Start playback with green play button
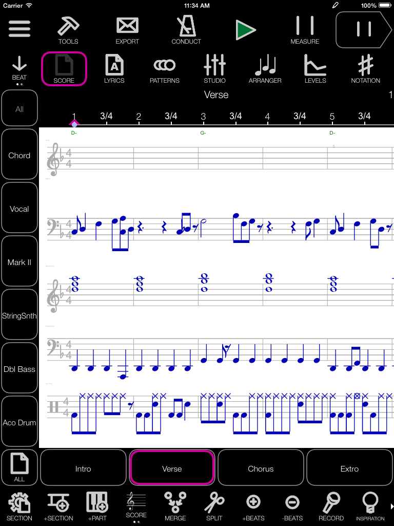 pyautogui.click(x=246, y=30)
